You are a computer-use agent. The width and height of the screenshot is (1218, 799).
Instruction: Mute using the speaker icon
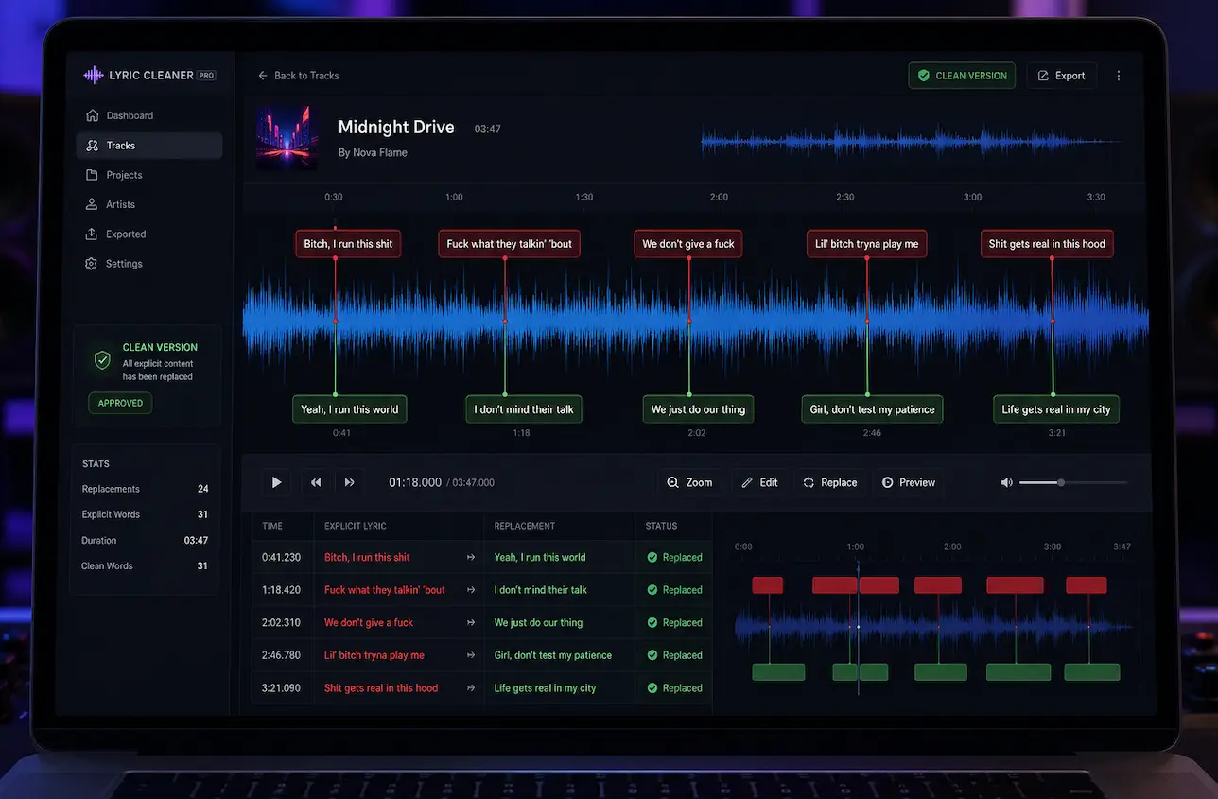coord(1007,482)
